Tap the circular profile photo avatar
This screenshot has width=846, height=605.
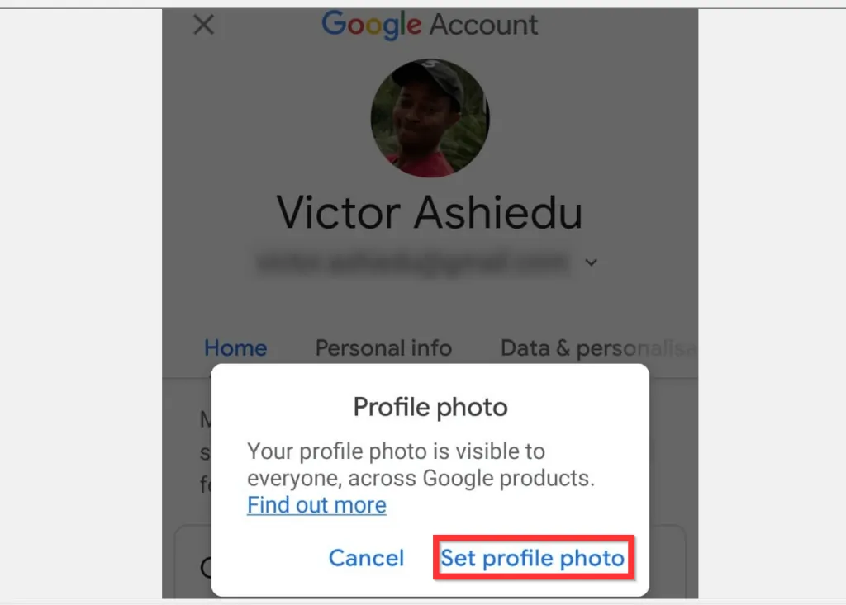click(x=430, y=117)
